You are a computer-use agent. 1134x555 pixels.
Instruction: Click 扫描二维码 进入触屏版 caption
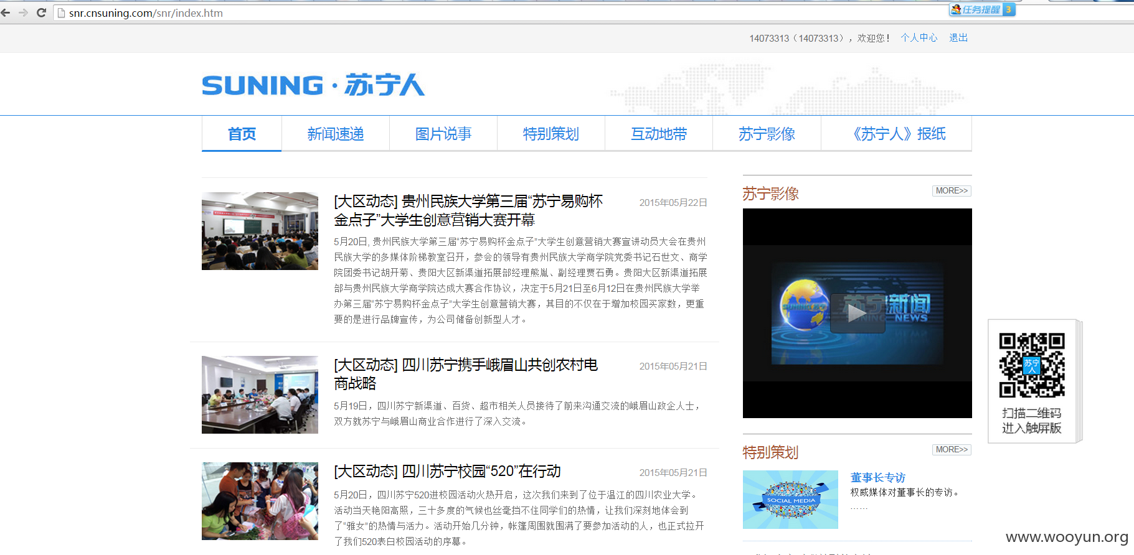click(1032, 421)
